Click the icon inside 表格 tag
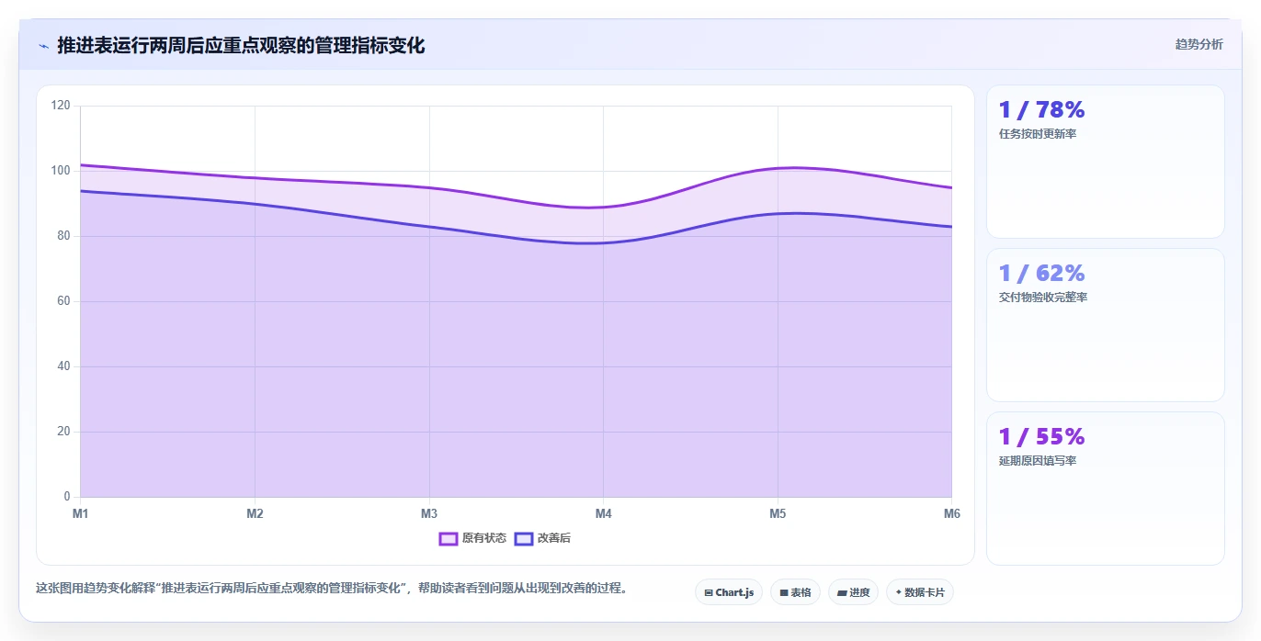Image resolution: width=1261 pixels, height=641 pixels. pyautogui.click(x=784, y=593)
